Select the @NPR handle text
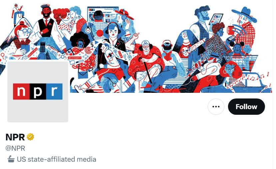The width and height of the screenshot is (276, 169). click(15, 148)
